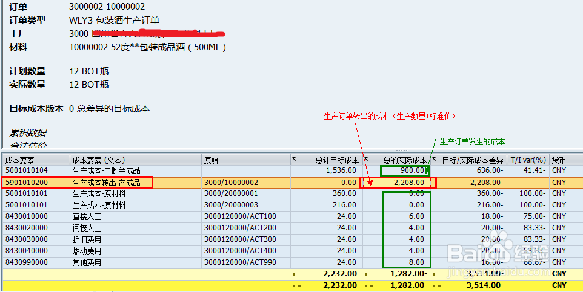Click the 折旧费用 cell
The image size is (583, 292).
coord(87,239)
